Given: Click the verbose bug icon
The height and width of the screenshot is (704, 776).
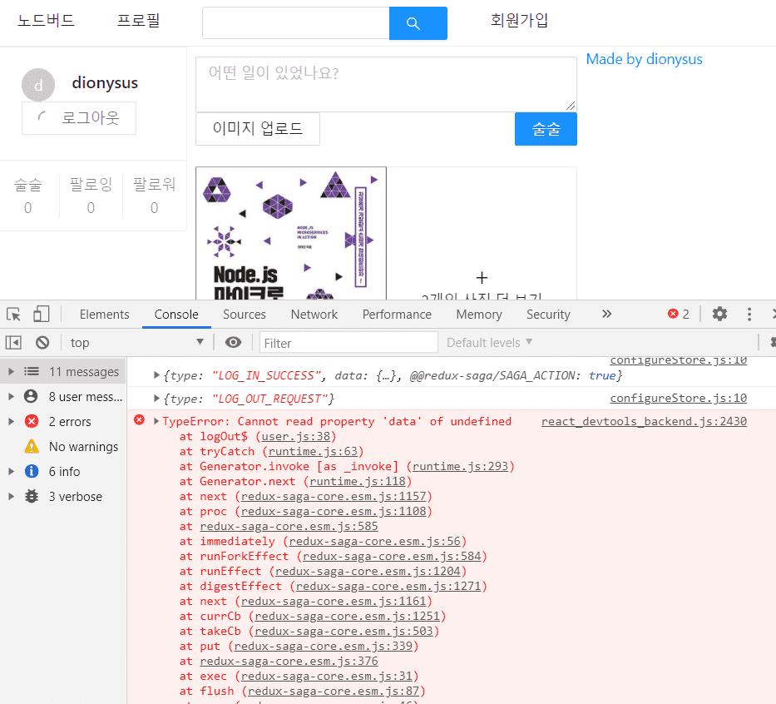Looking at the screenshot, I should click(32, 496).
